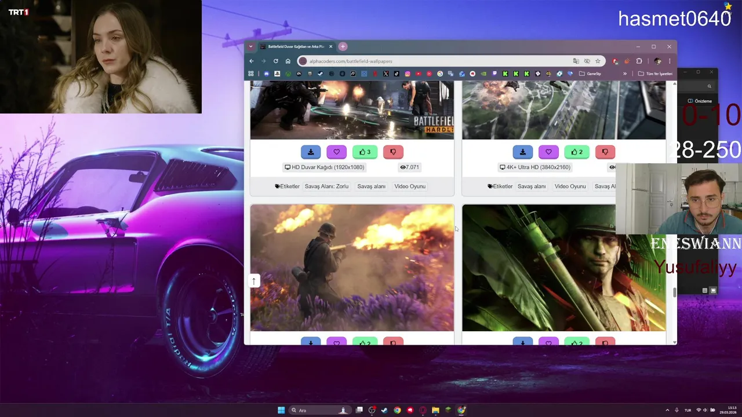Open the flamethrower soldier wallpaper thumbnail
Viewport: 742px width, 417px height.
coord(352,268)
